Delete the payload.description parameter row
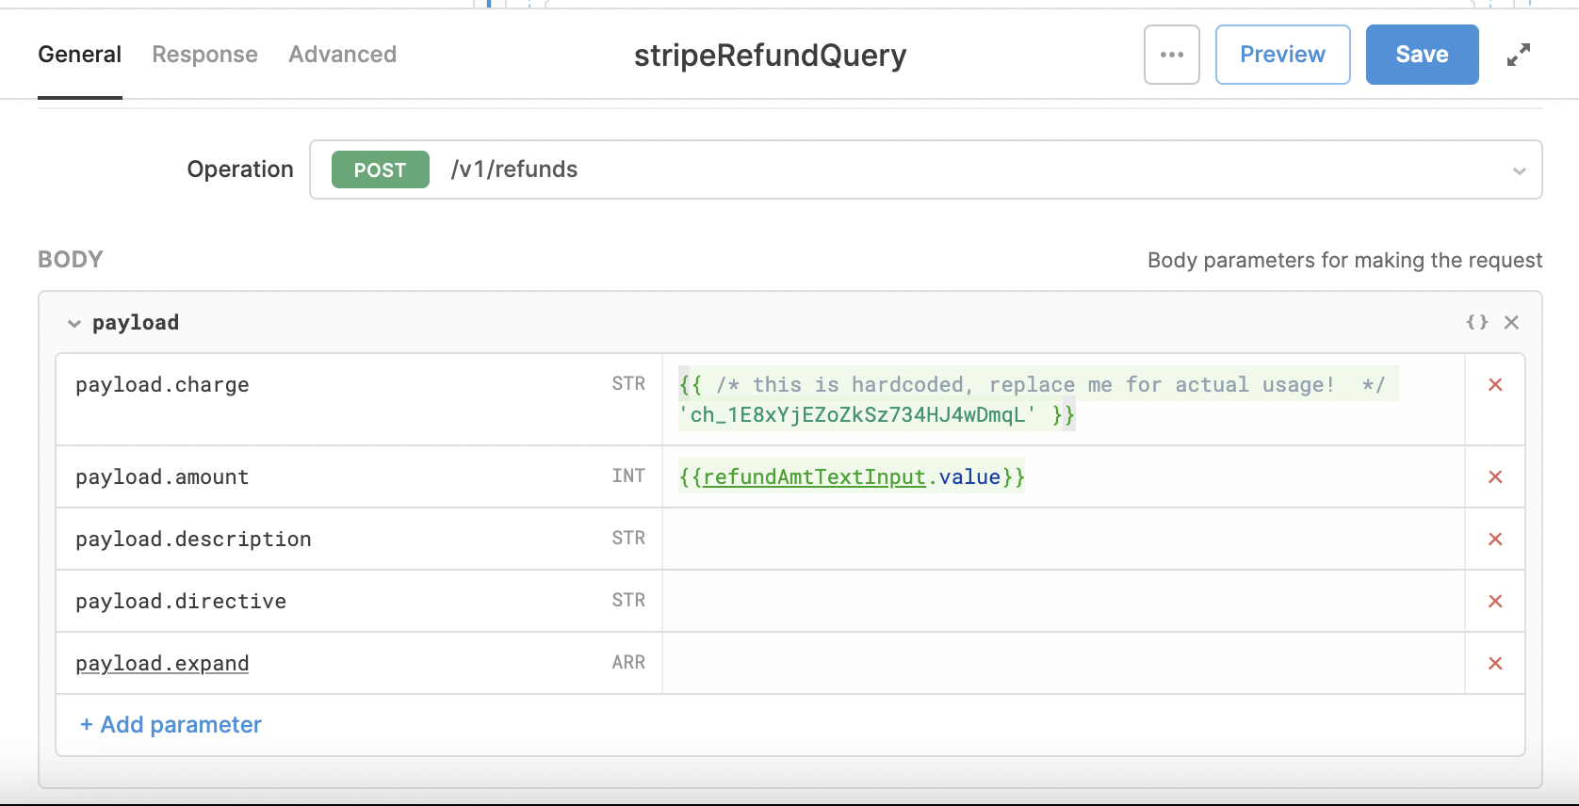This screenshot has width=1579, height=806. (x=1494, y=539)
